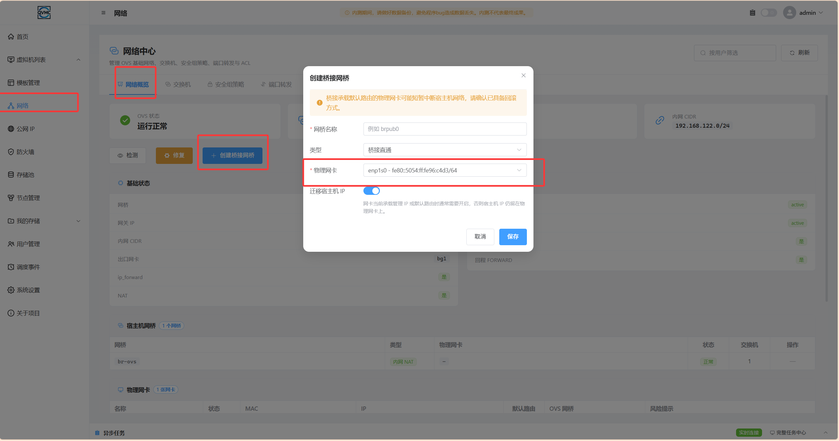Screen dimensions: 839x441
Task: Focus the 网桥名称 input field
Action: [445, 129]
